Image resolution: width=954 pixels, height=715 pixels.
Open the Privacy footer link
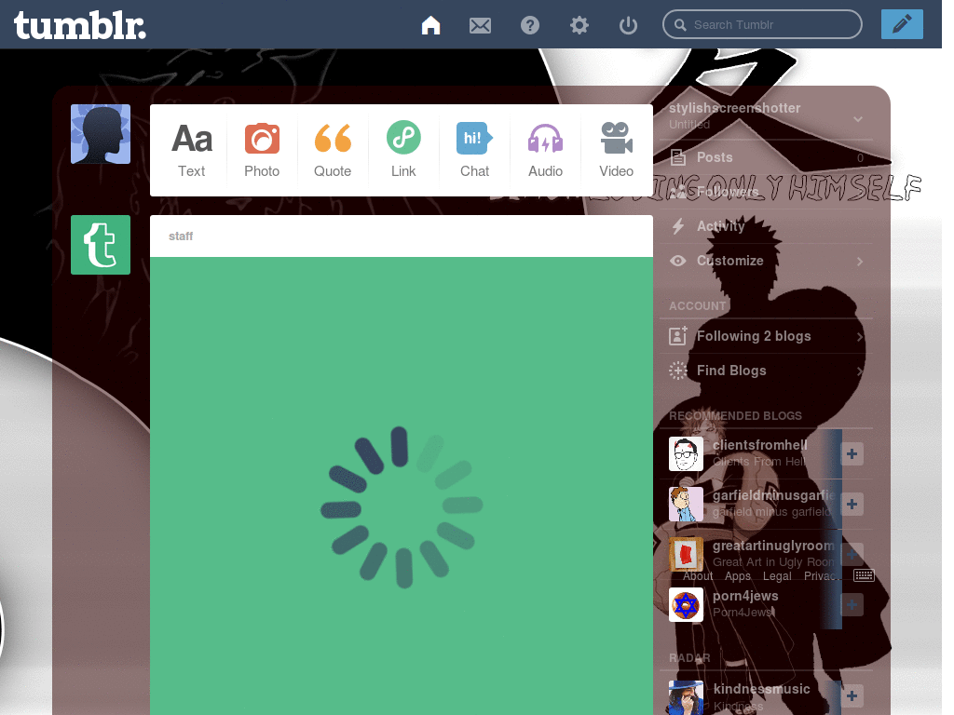coord(823,575)
